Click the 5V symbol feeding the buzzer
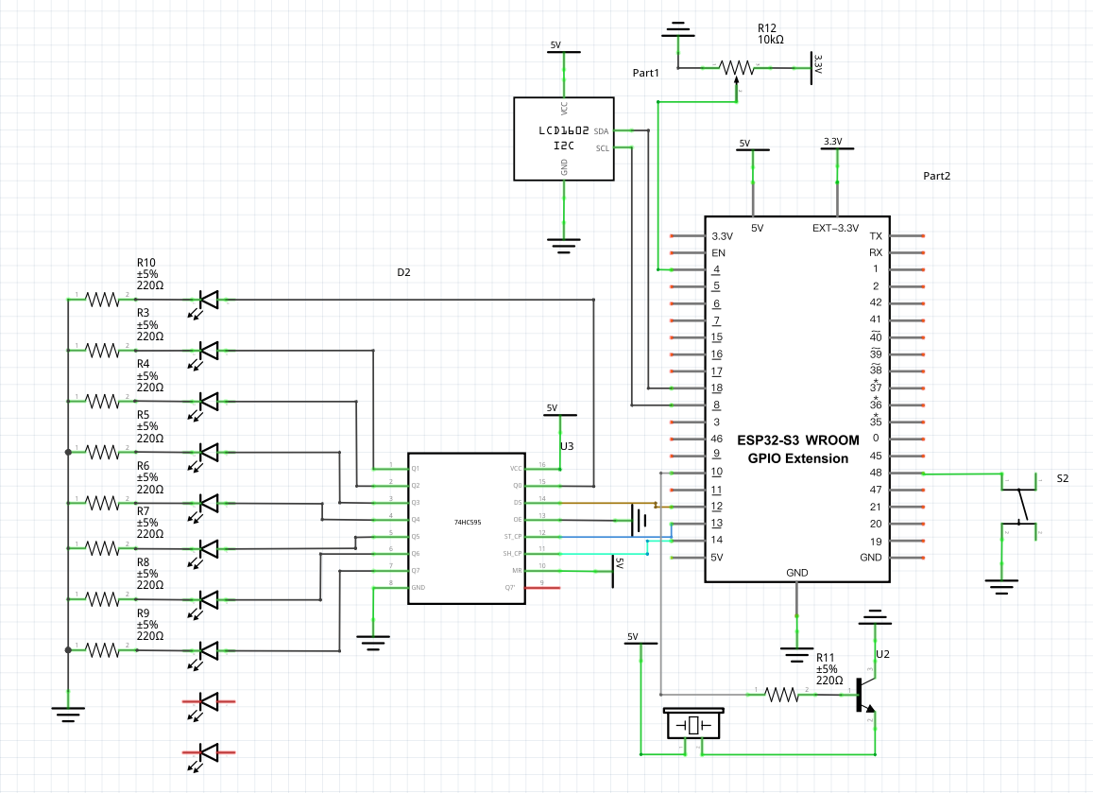The height and width of the screenshot is (793, 1093). click(640, 640)
